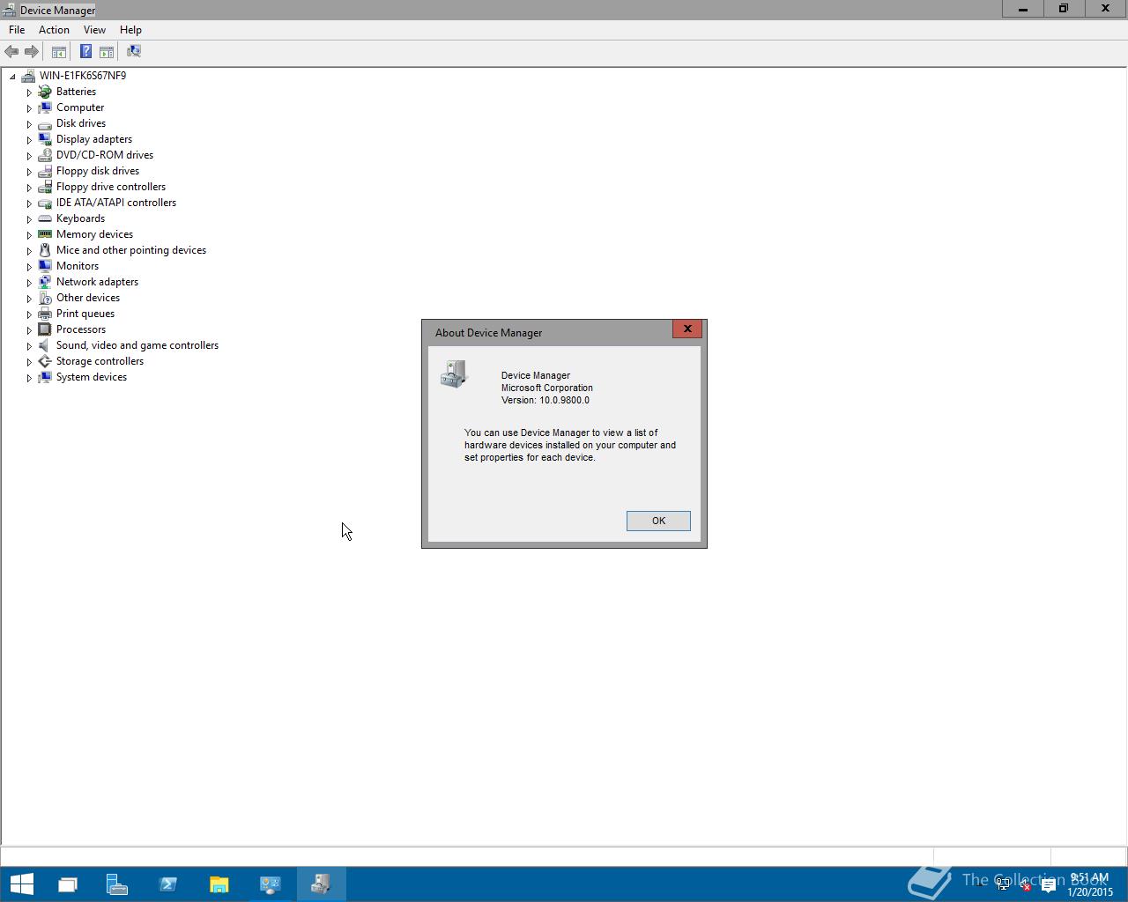Click the Display adapters category icon
1128x902 pixels.
pos(45,139)
